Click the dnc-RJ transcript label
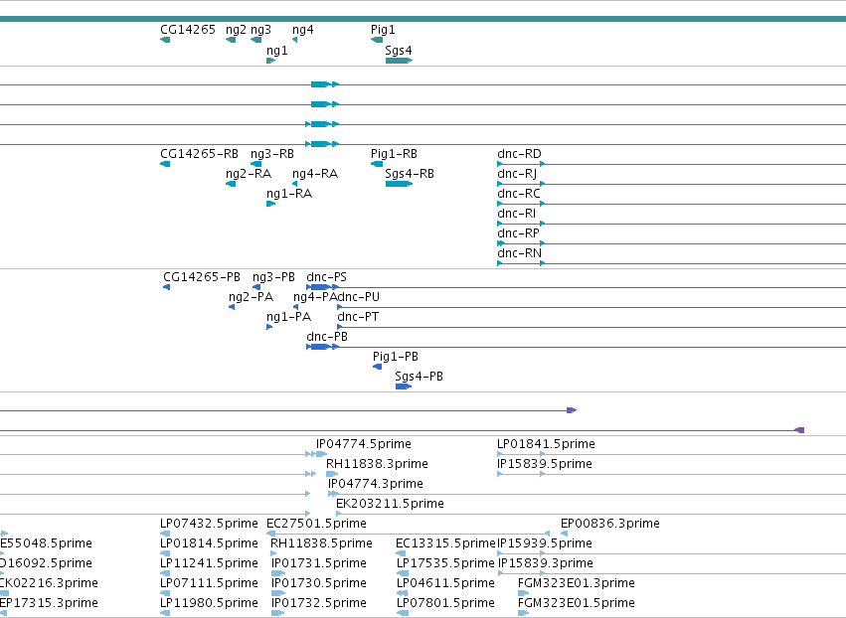 tap(517, 174)
